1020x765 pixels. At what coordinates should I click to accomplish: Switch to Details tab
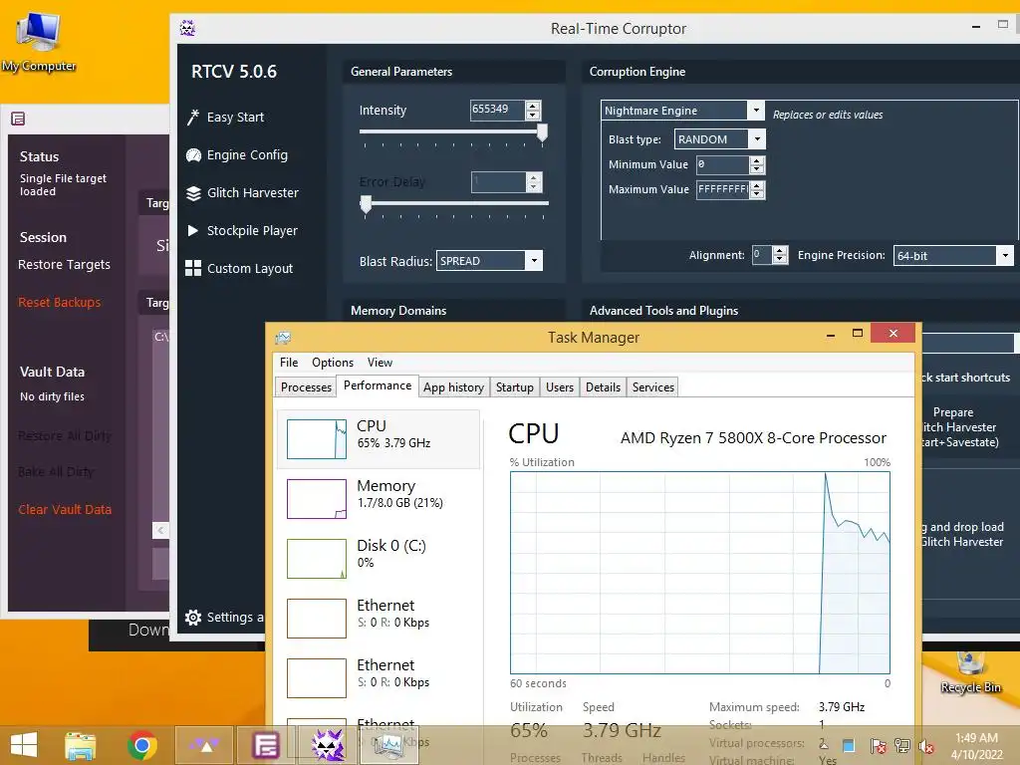click(x=603, y=387)
